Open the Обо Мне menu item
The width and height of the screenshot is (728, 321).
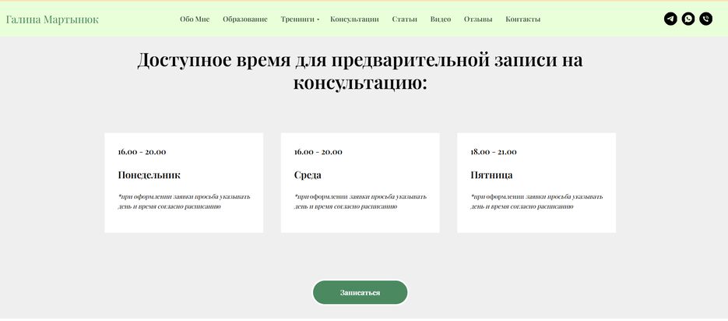(195, 19)
